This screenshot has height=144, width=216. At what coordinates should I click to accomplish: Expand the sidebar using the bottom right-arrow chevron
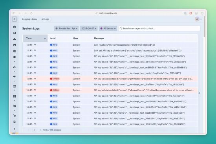pyautogui.click(x=15, y=129)
